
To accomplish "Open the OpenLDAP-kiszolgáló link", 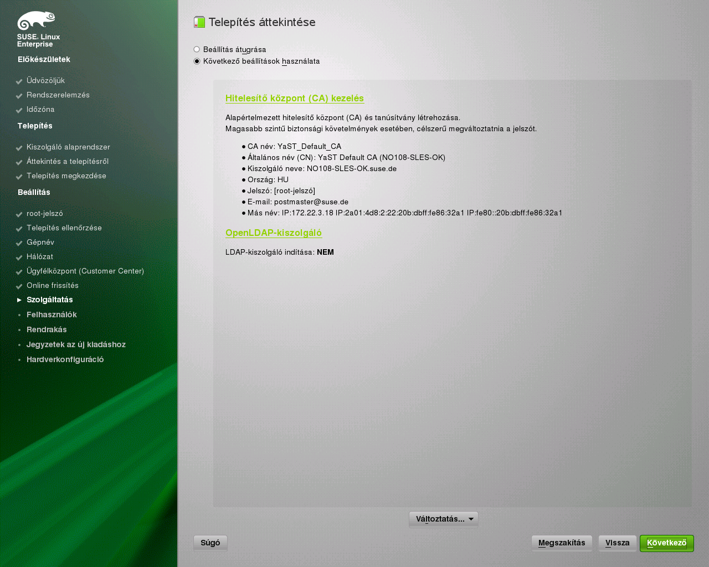I will [x=274, y=233].
